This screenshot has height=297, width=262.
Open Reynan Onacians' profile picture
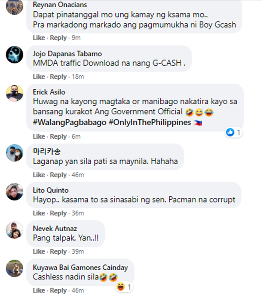15,6
